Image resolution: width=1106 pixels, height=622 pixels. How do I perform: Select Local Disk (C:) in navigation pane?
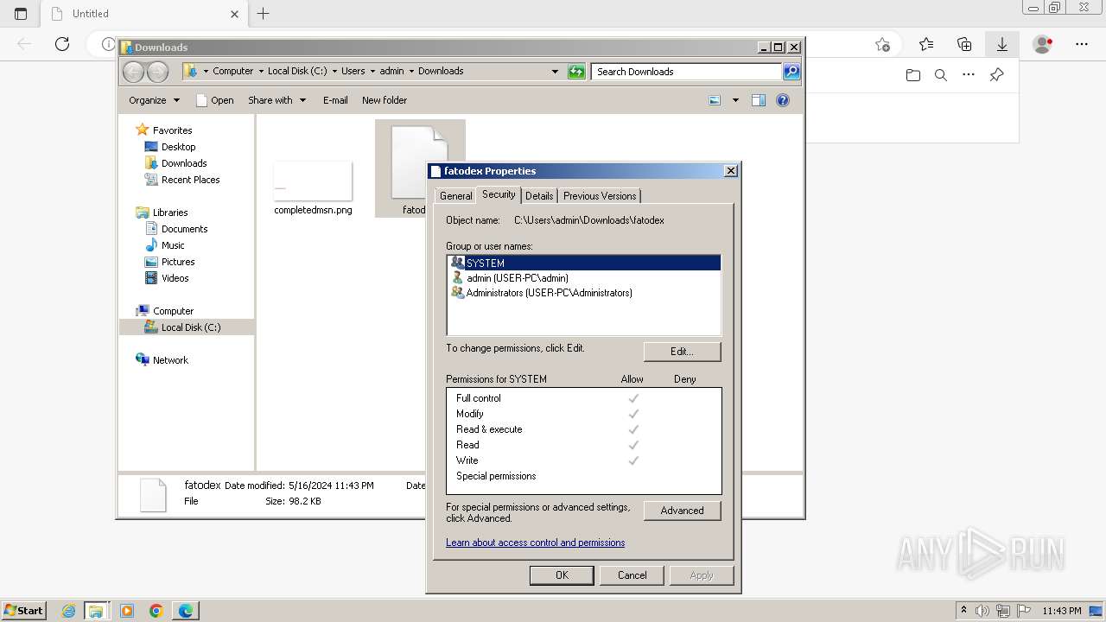point(190,327)
